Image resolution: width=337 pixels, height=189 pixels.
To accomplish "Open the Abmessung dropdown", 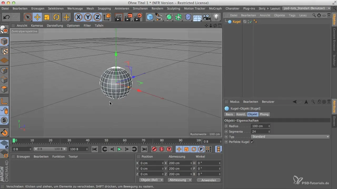I will (180, 180).
